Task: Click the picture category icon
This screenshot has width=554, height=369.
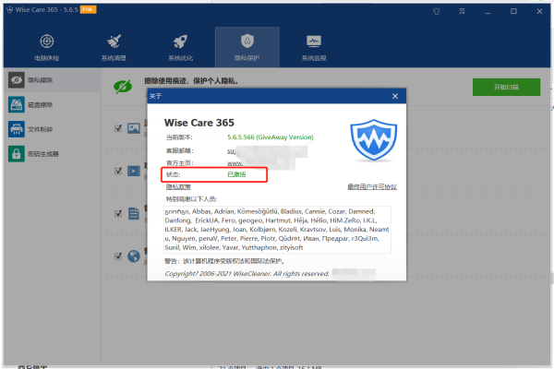Action: pyautogui.click(x=134, y=128)
